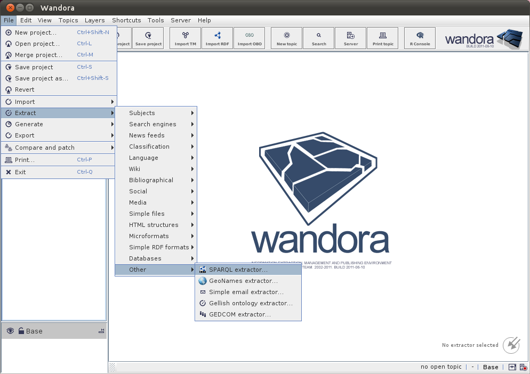Click the Import RDF toolbar icon
Screen dimensions: 530x374
[217, 38]
